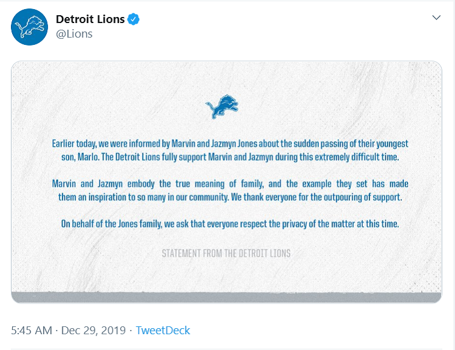455x350 pixels.
Task: Click the blue lion logo inside the statement image
Action: 222,107
